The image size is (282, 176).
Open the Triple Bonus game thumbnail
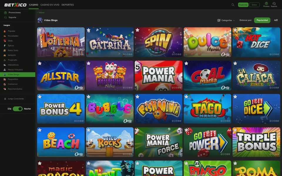point(256,142)
